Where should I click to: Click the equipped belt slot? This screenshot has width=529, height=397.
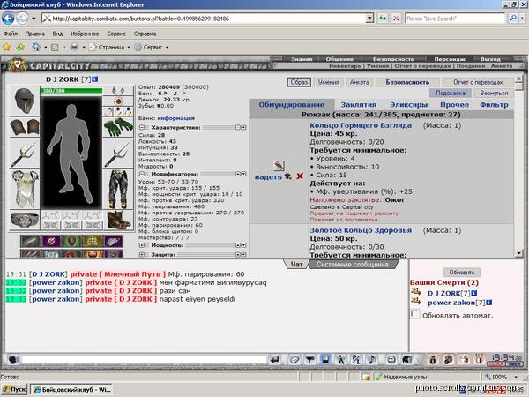coord(25,221)
